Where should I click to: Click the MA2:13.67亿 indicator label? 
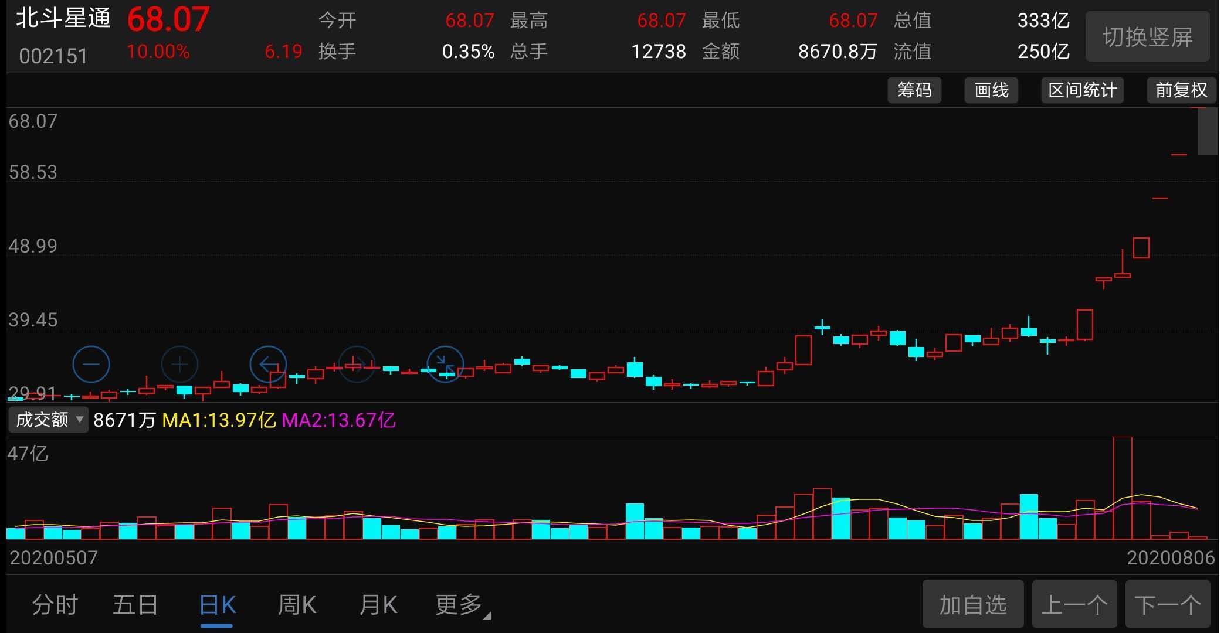tap(339, 420)
